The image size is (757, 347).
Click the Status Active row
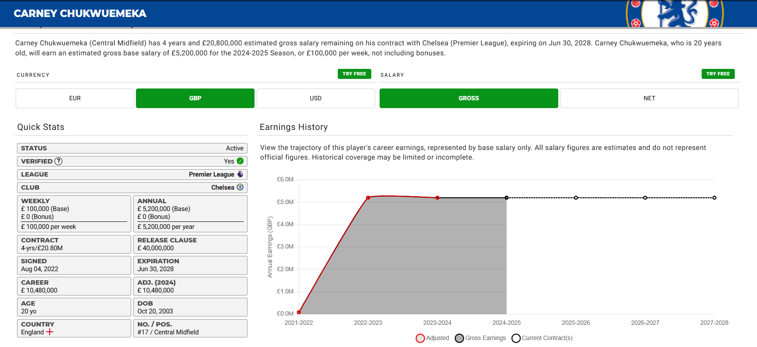[132, 148]
